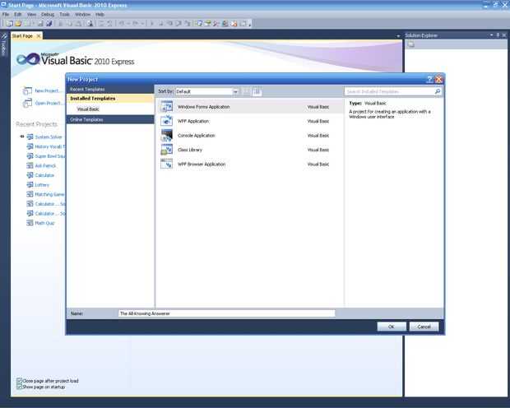510x408 pixels.
Task: Click the OK button in New Project dialog
Action: [392, 327]
